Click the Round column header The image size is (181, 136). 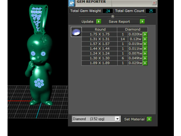tap(100, 29)
